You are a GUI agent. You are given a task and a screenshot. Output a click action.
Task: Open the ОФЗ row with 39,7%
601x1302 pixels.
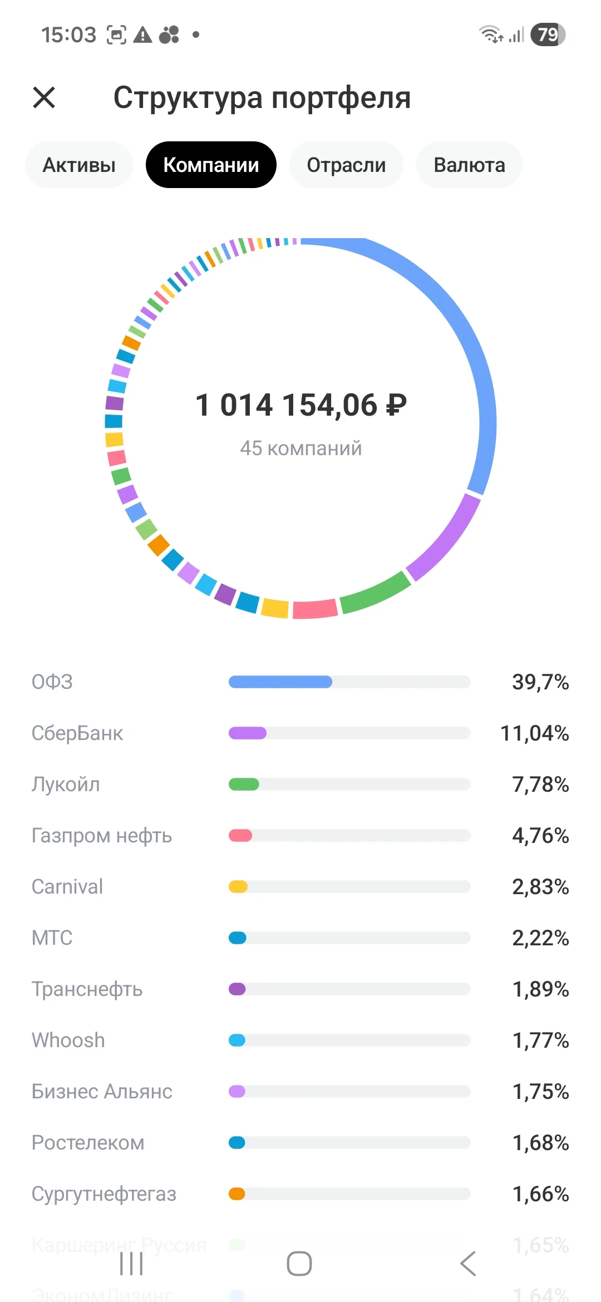click(x=300, y=682)
